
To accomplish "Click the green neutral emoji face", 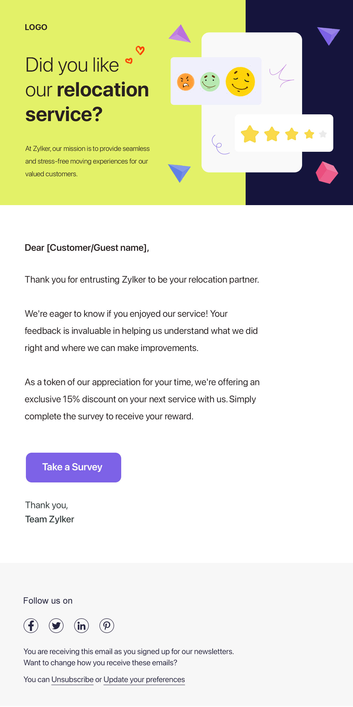I will point(210,82).
